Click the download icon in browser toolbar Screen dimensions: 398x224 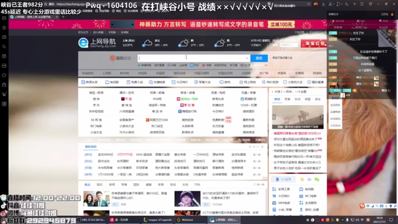[323, 4]
